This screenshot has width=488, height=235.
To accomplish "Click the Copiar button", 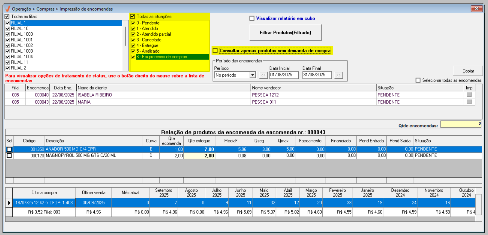I will click(468, 71).
